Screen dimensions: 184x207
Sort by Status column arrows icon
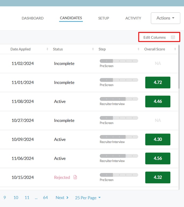coord(93,49)
